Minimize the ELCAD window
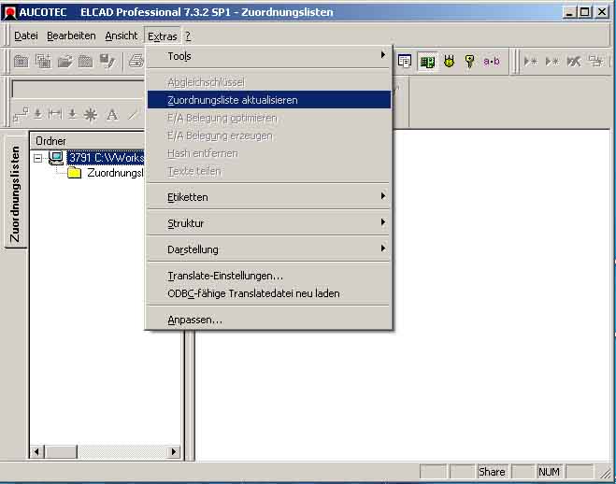Screen dimensions: 616x484 point(569,12)
